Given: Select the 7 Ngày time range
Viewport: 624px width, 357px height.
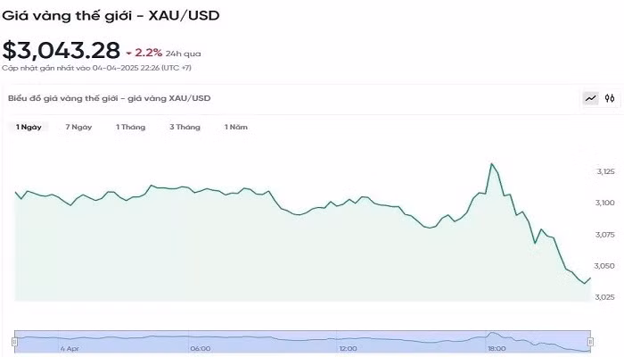Looking at the screenshot, I should tap(78, 127).
